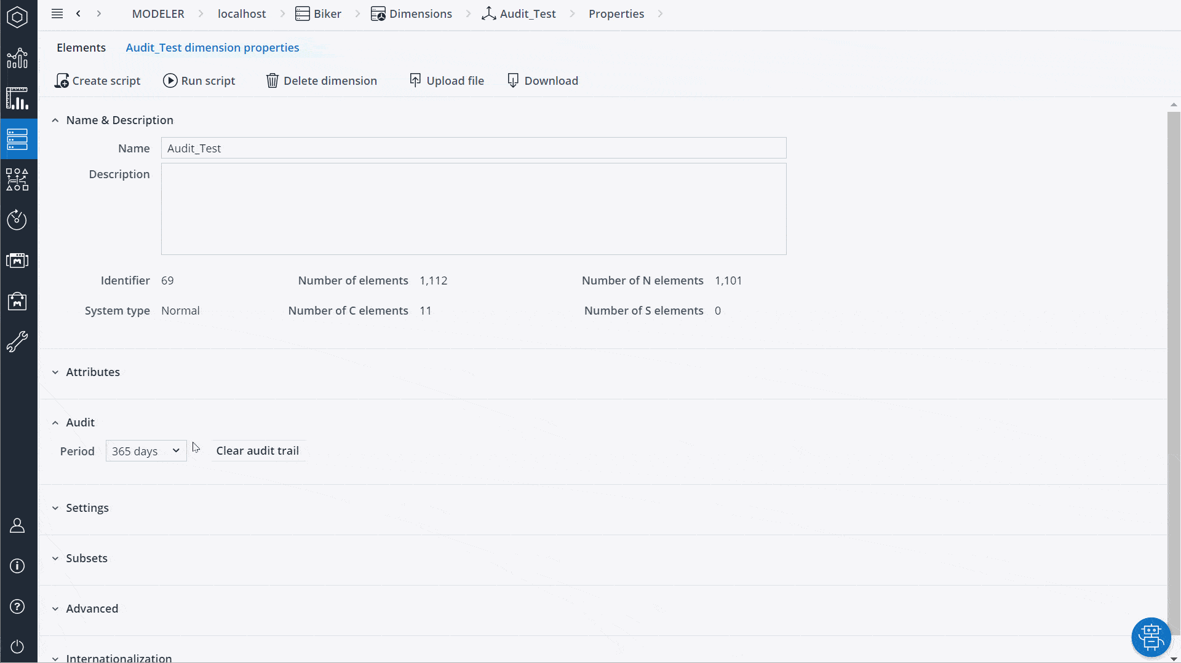
Task: Toggle the hamburger menu
Action: pos(57,14)
